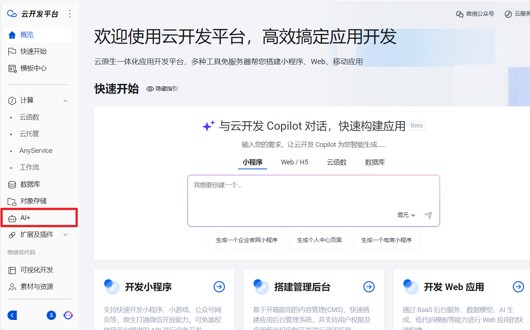Click the 搭建管理后台 card bubble icon

coord(261,287)
